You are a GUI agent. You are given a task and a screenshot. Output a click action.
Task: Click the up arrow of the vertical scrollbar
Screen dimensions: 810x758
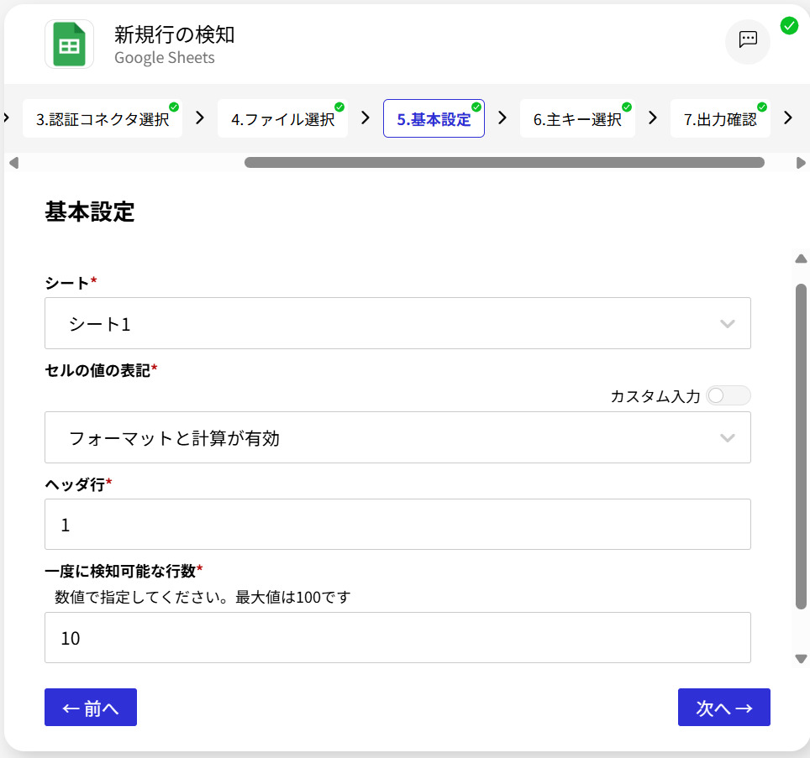801,258
